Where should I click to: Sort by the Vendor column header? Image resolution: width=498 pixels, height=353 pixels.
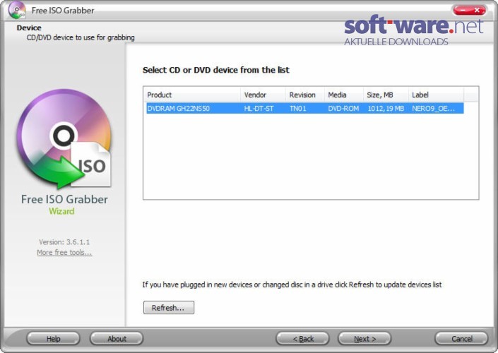coord(263,95)
